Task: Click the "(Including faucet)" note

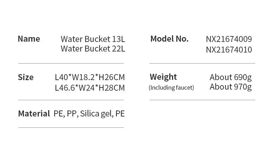Action: click(171, 88)
